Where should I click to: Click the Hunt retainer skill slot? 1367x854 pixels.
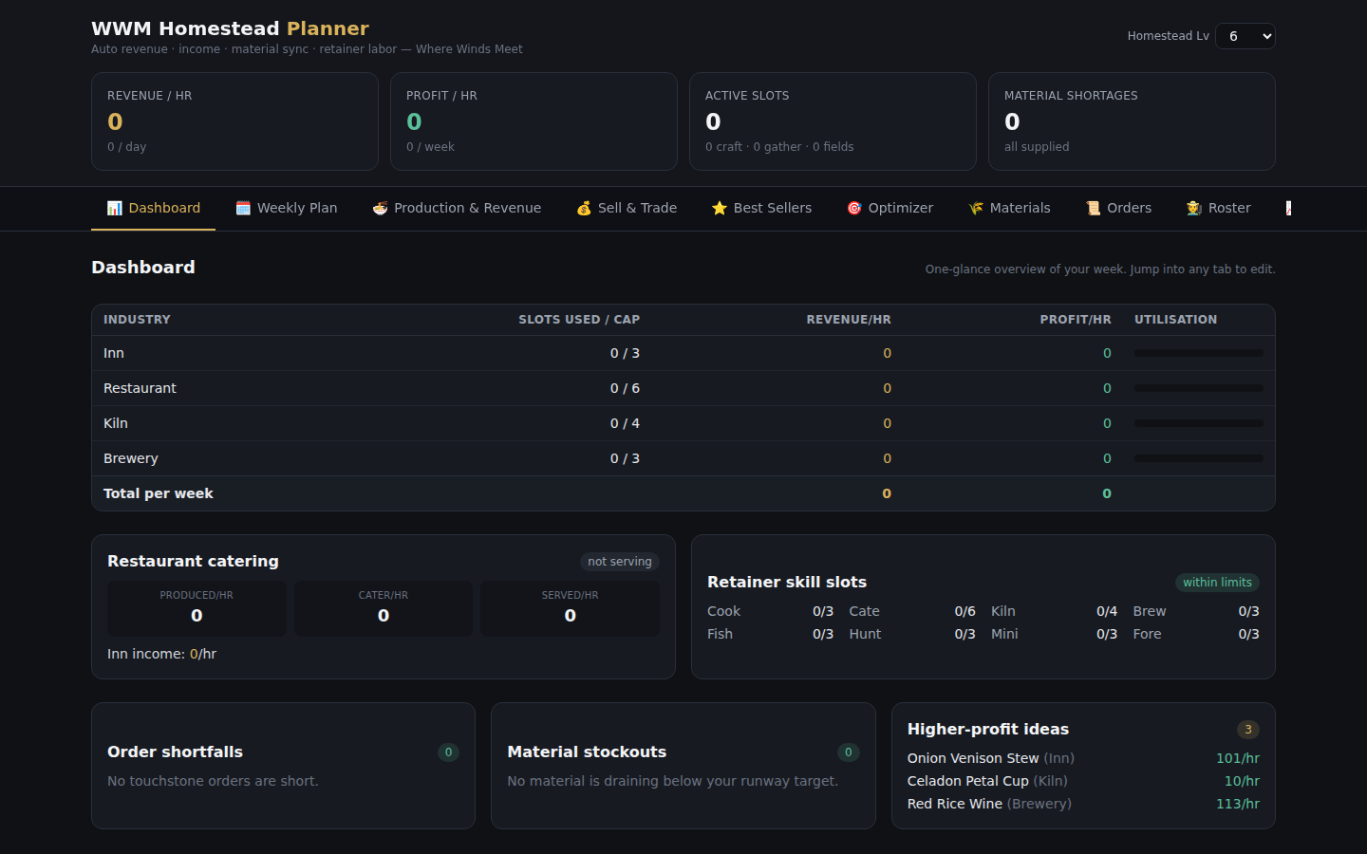click(x=912, y=634)
